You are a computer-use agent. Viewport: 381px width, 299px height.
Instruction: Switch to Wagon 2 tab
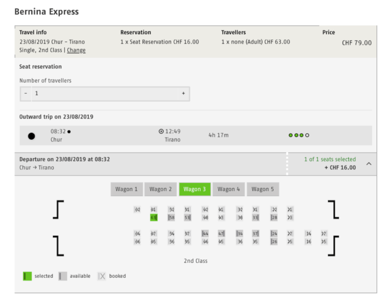(x=161, y=189)
